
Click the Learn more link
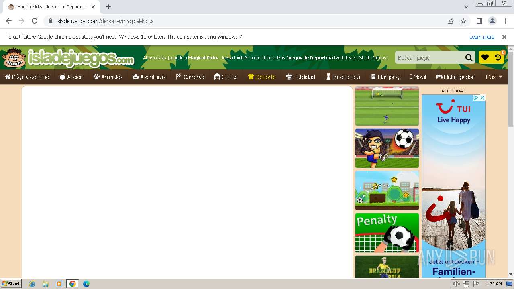pos(482,37)
